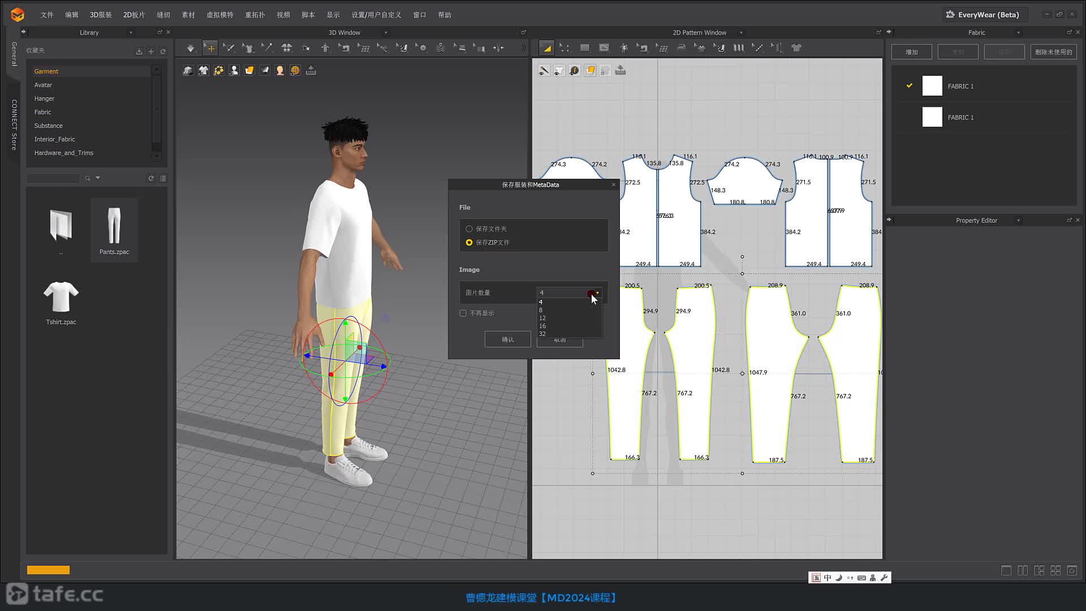The image size is (1086, 611).
Task: Select the 保存文件夹 radio option
Action: coord(469,229)
